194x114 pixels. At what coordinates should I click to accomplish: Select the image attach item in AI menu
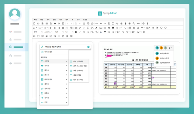[54, 52]
